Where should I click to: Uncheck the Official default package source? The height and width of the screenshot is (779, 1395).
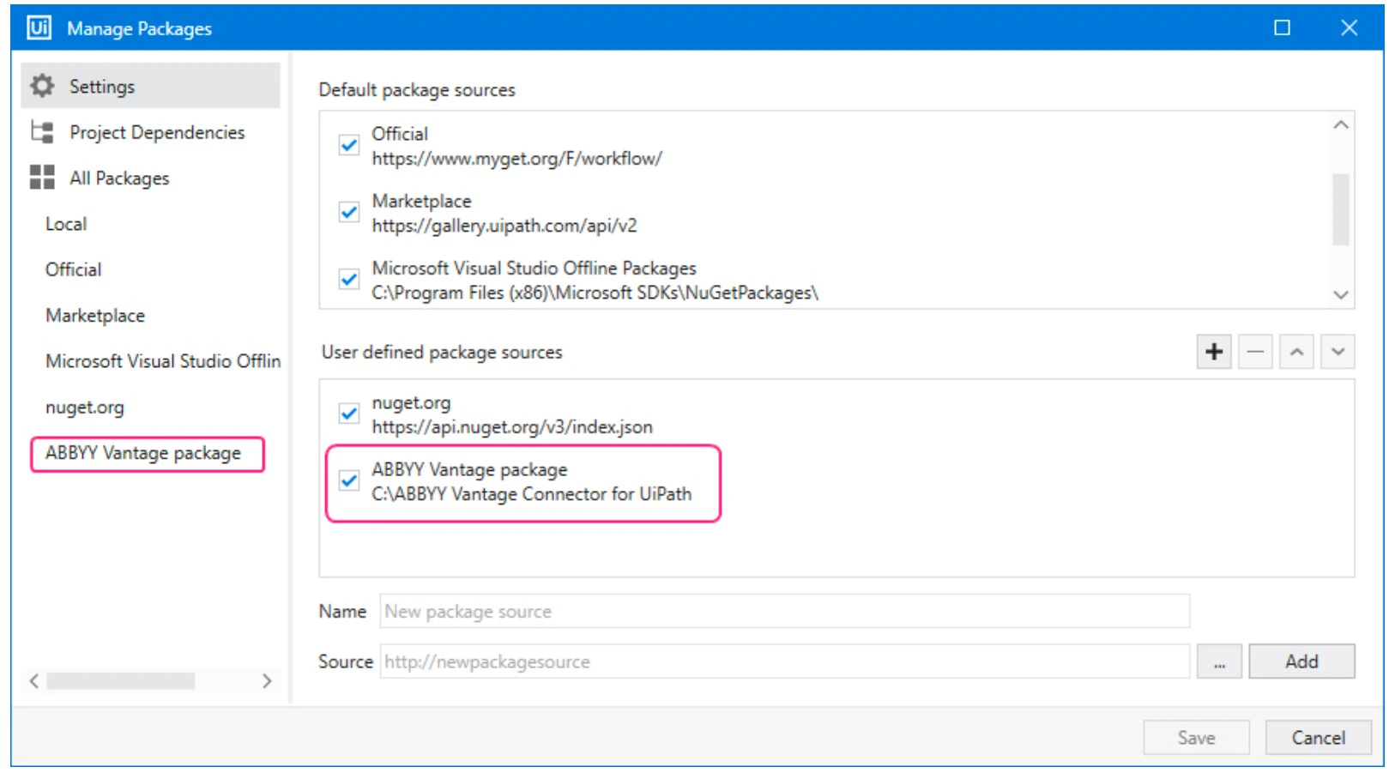(347, 146)
